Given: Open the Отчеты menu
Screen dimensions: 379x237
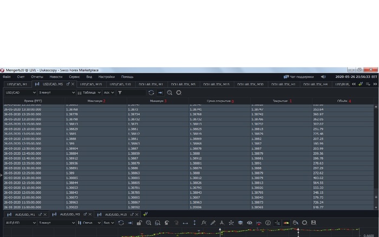Looking at the screenshot, I should coord(37,77).
